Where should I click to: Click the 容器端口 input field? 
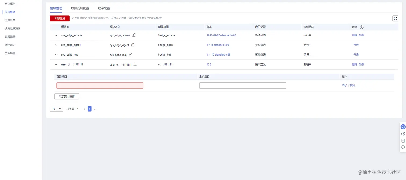tap(100, 85)
